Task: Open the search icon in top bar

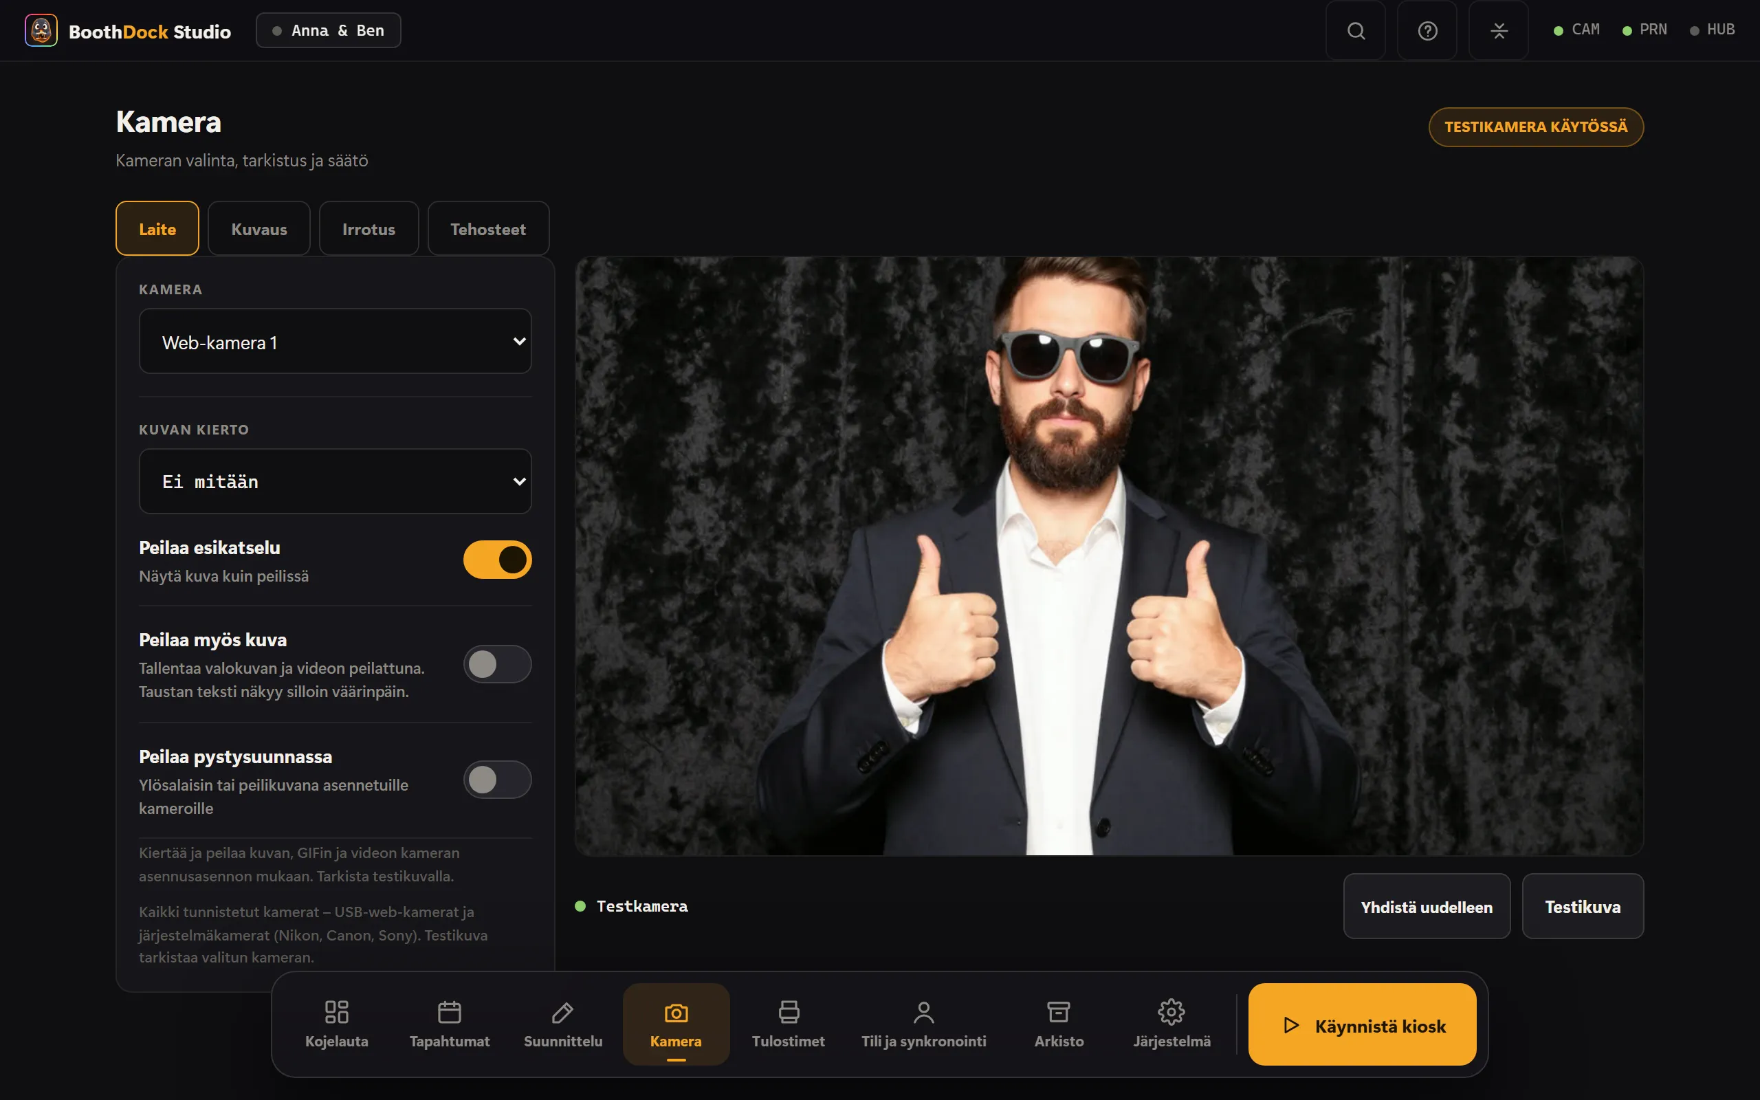Action: click(x=1356, y=30)
